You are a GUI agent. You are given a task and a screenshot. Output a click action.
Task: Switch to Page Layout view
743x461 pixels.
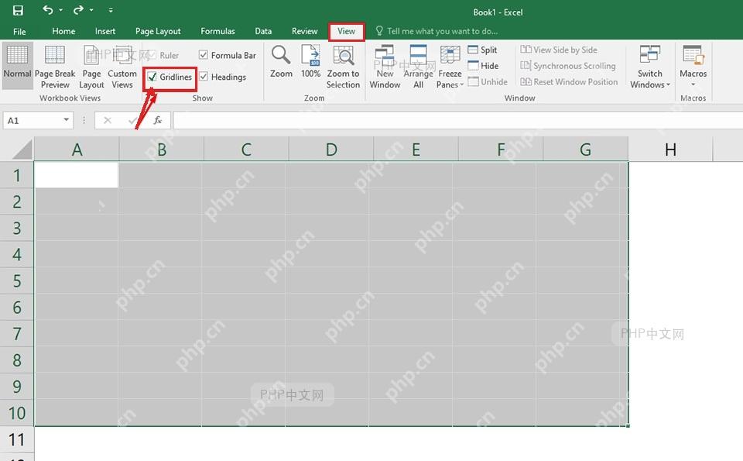91,67
